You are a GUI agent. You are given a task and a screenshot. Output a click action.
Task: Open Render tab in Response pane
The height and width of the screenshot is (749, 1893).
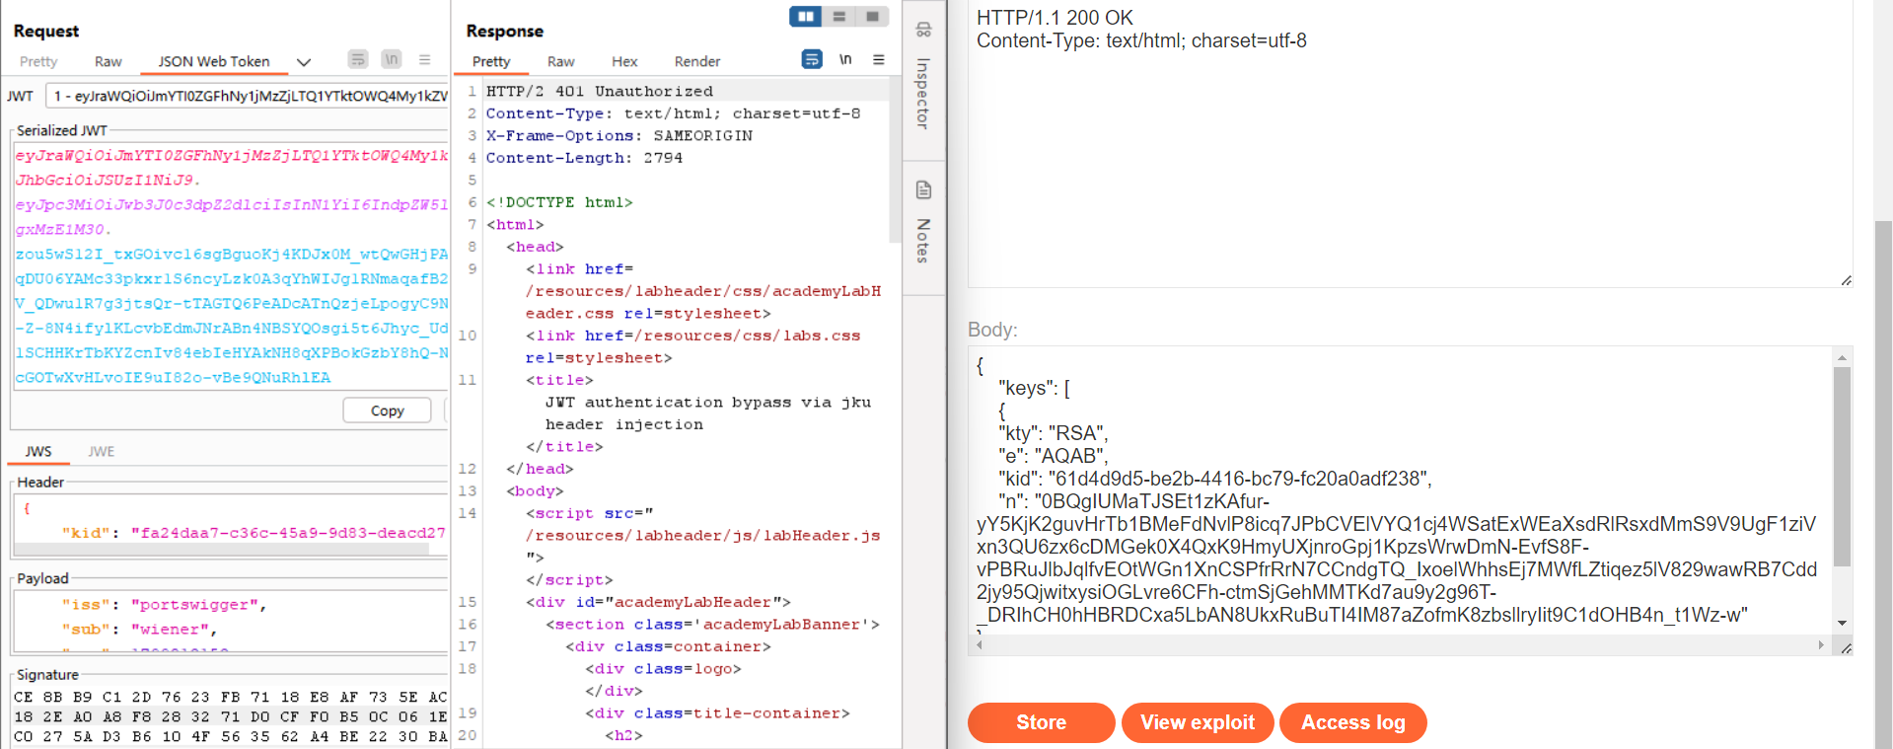coord(697,61)
